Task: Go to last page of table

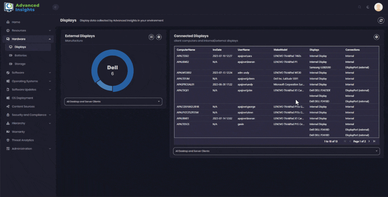Action: [x=374, y=141]
